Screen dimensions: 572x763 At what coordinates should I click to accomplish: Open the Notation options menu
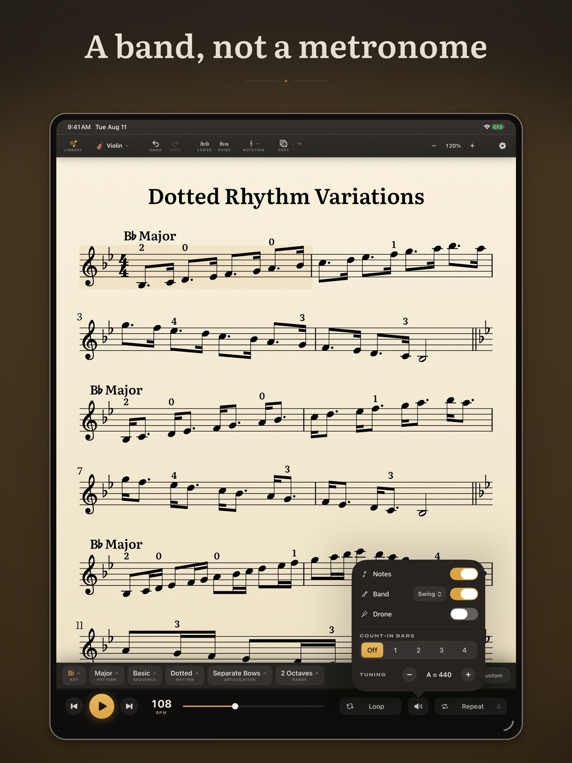coord(253,146)
